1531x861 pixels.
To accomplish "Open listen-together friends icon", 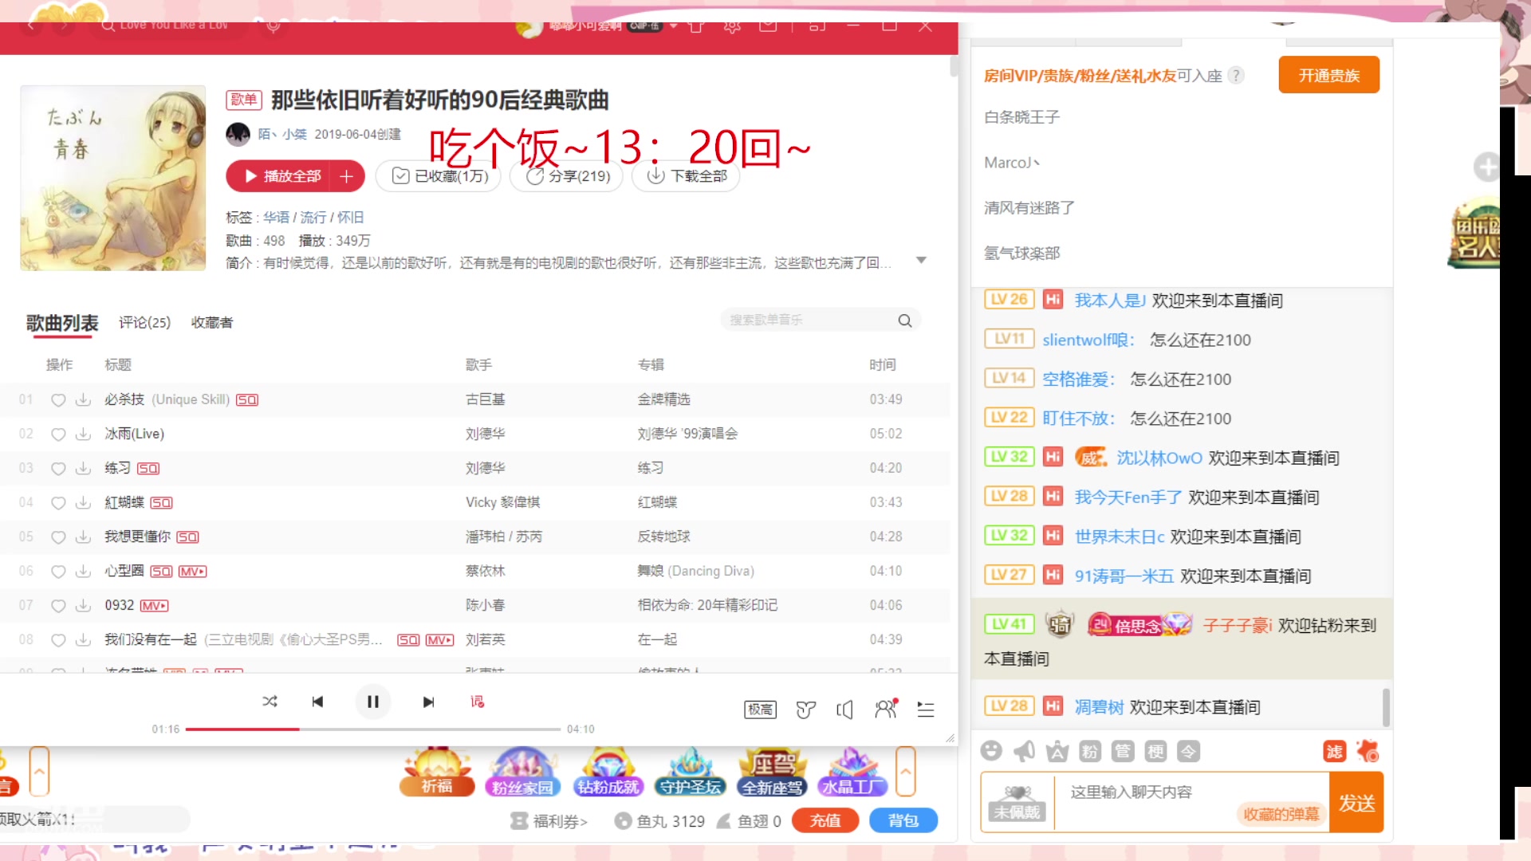I will pos(886,709).
